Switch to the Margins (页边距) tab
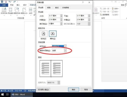127x97 pixels. point(41,8)
